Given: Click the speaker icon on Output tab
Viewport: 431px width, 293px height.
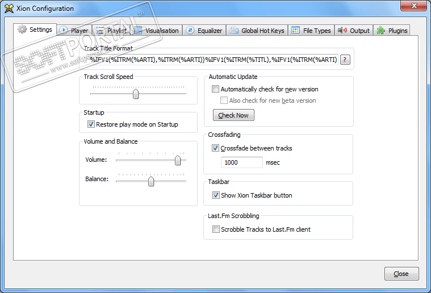Looking at the screenshot, I should coord(342,30).
